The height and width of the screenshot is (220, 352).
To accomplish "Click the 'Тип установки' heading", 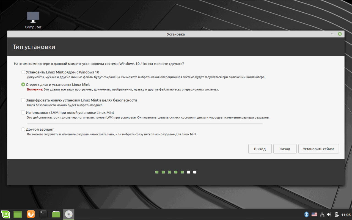I will click(x=34, y=47).
